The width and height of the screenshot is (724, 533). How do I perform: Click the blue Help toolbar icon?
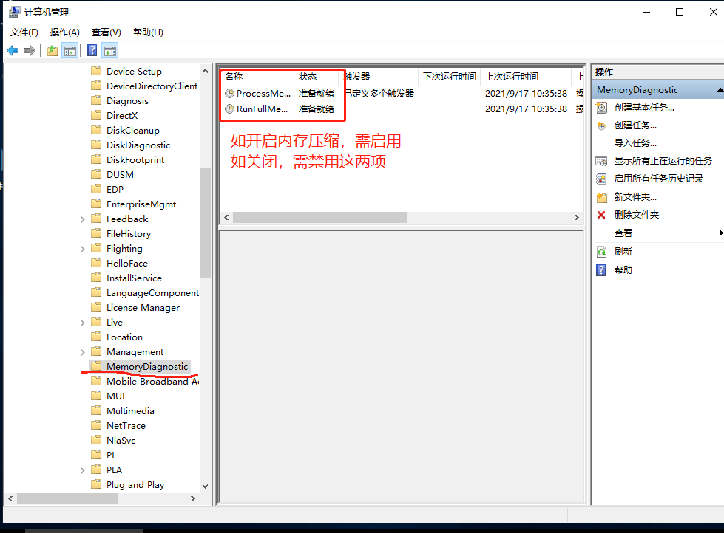click(x=92, y=50)
